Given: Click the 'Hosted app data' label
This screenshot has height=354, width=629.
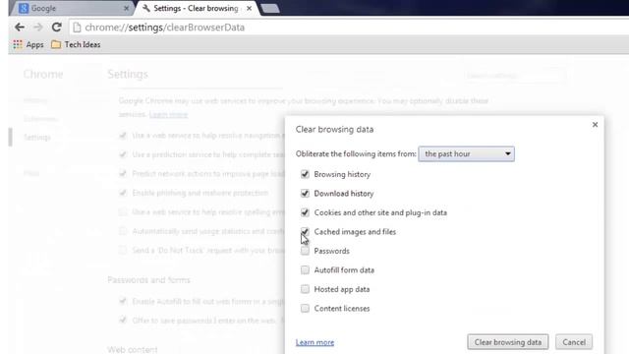Looking at the screenshot, I should [342, 289].
